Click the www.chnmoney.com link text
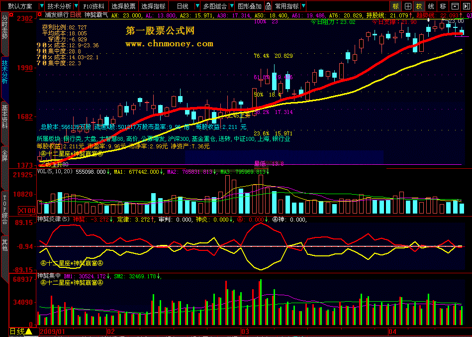Viewport: 472px width, 337px height. click(169, 44)
